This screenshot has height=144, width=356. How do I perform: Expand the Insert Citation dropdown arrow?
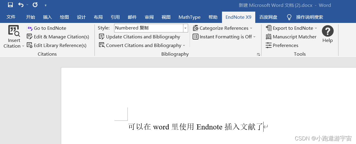point(23,46)
